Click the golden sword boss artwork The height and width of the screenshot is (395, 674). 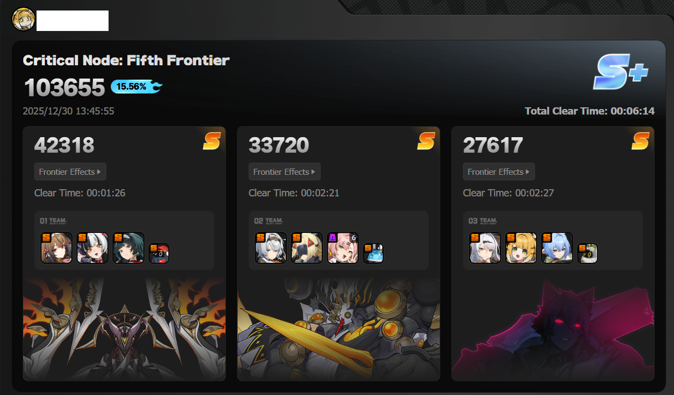[x=338, y=329]
